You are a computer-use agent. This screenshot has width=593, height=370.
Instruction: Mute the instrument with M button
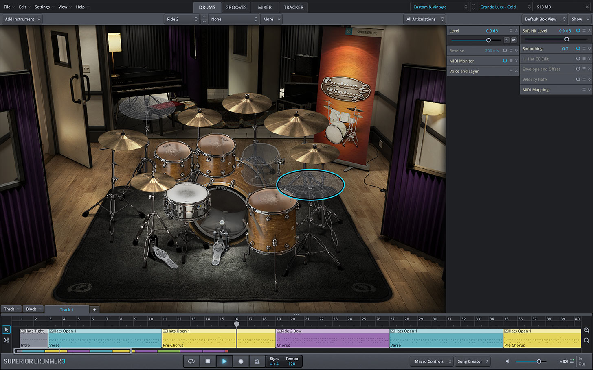pos(514,40)
